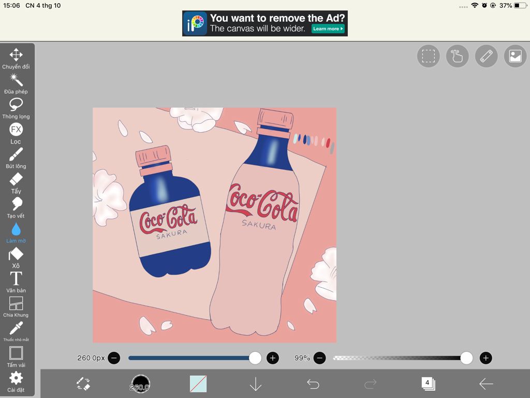Decrease brush size with minus button
The image size is (530, 398).
114,358
